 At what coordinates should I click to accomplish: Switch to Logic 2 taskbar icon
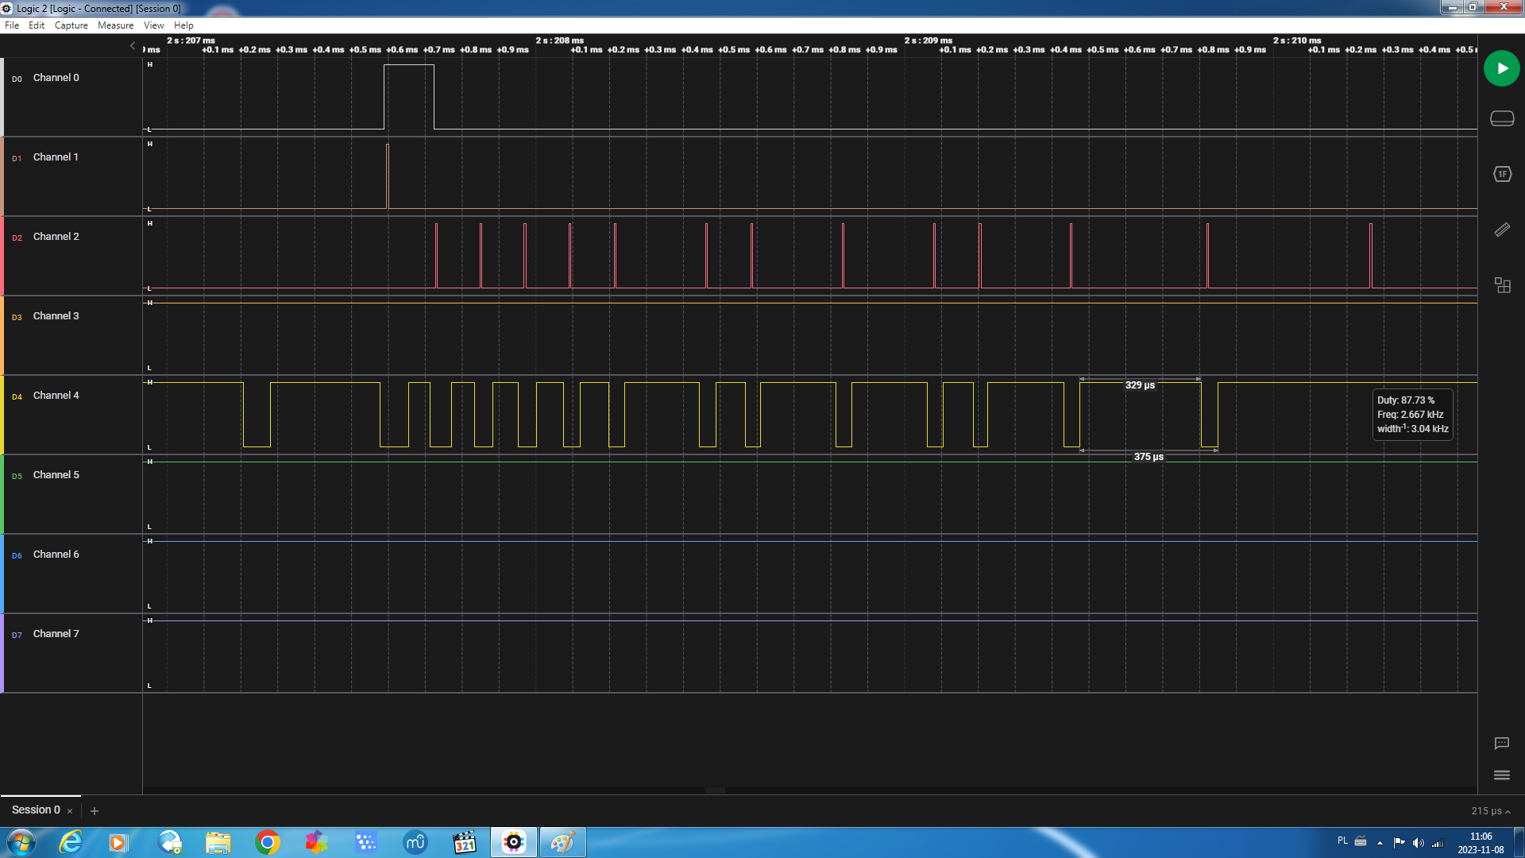point(514,842)
